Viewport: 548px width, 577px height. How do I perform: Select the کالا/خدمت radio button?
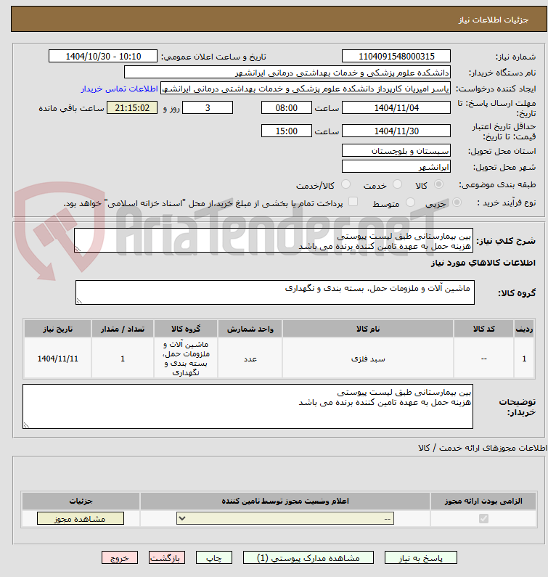pyautogui.click(x=345, y=184)
